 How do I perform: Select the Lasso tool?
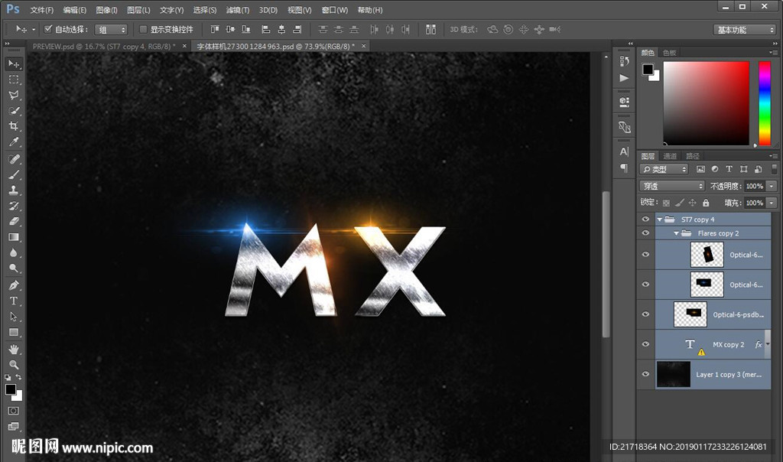[14, 95]
